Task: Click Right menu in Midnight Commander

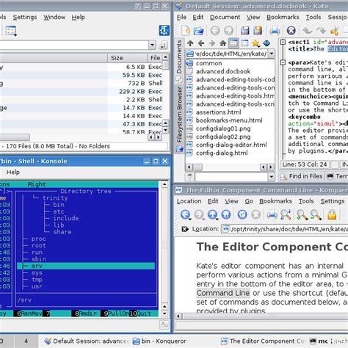Action: [x=37, y=184]
